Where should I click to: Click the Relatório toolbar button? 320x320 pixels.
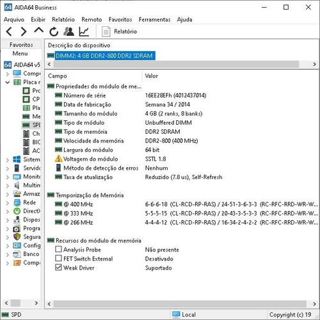(x=119, y=31)
